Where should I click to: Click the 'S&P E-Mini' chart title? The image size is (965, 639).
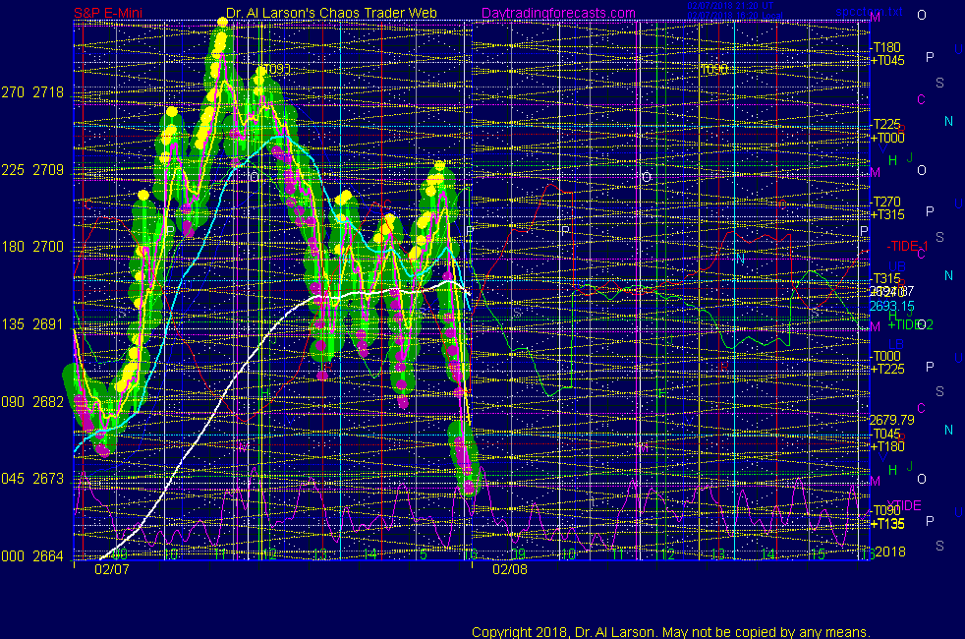(x=108, y=13)
